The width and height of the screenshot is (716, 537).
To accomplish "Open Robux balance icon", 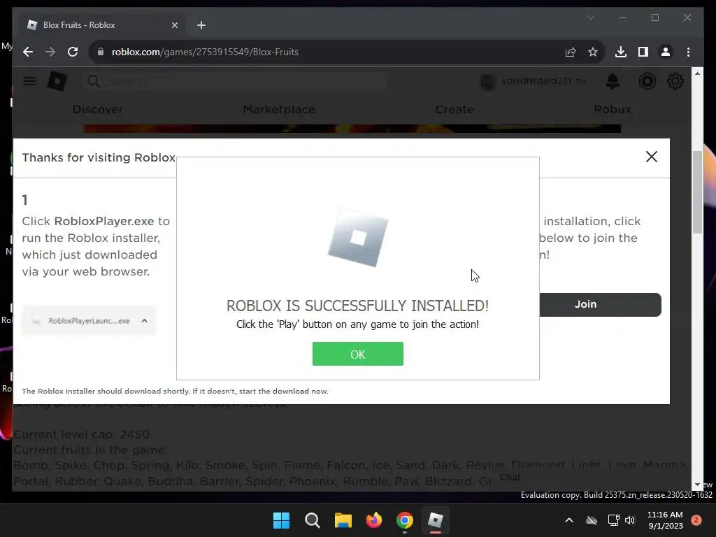I will click(x=647, y=81).
